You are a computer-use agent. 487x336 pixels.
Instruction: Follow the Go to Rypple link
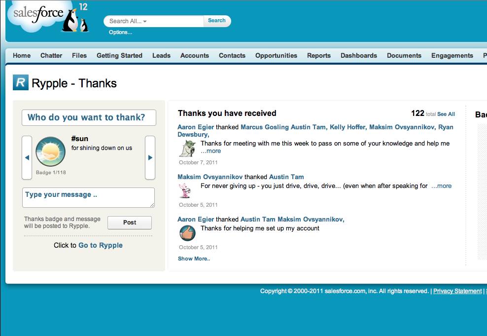pos(101,245)
